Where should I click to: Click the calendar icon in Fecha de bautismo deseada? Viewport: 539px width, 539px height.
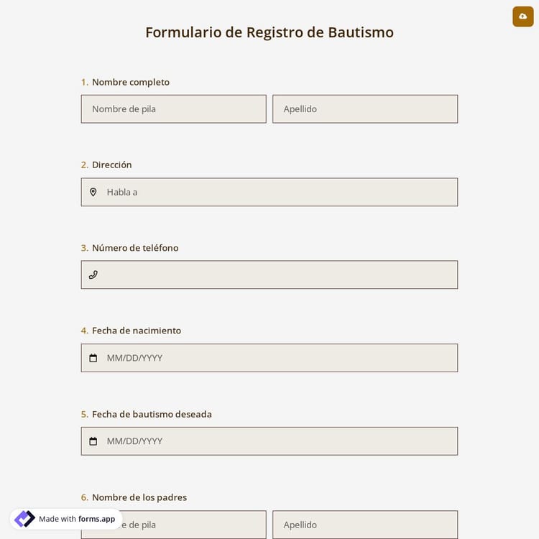93,441
